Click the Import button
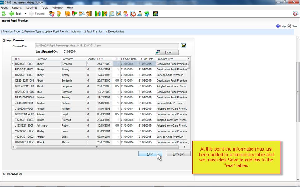Screen dimensions: 300x187 [x=167, y=52]
